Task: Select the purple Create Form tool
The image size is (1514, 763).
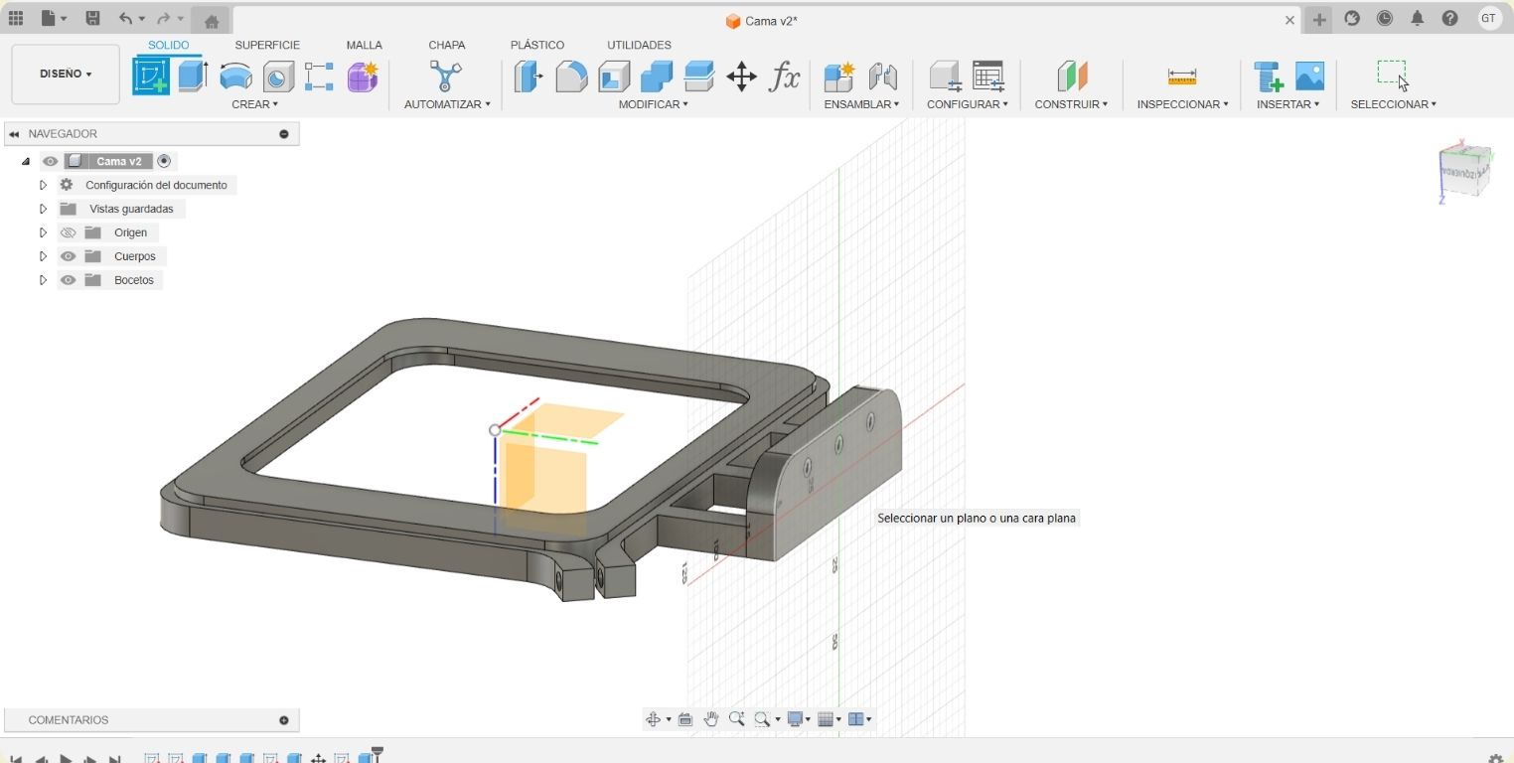Action: coord(363,76)
